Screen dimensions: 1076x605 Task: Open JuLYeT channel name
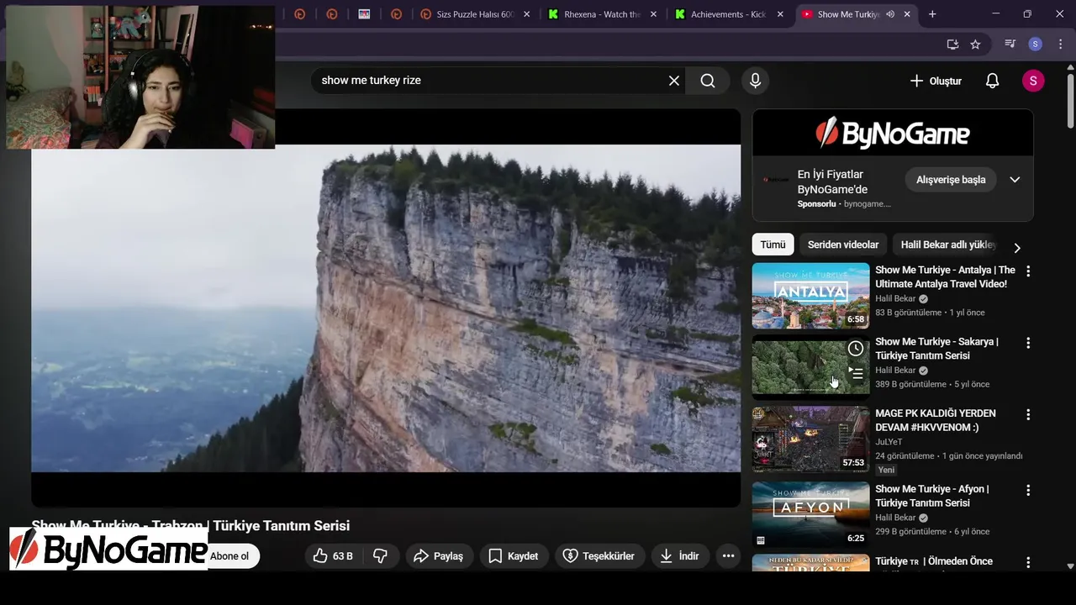pyautogui.click(x=889, y=442)
